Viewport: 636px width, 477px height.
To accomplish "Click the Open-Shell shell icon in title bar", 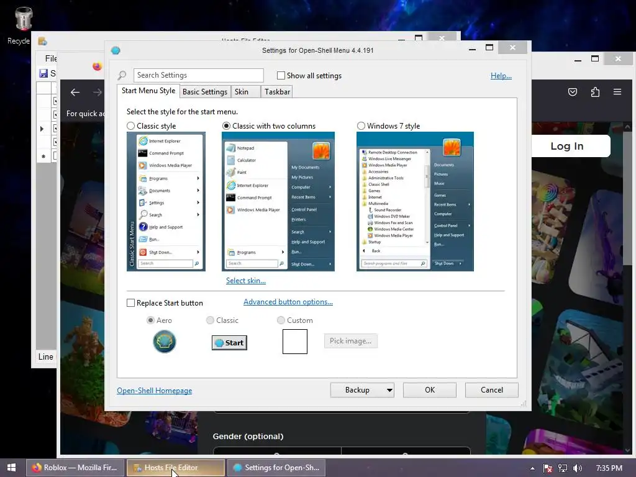I will pos(116,50).
